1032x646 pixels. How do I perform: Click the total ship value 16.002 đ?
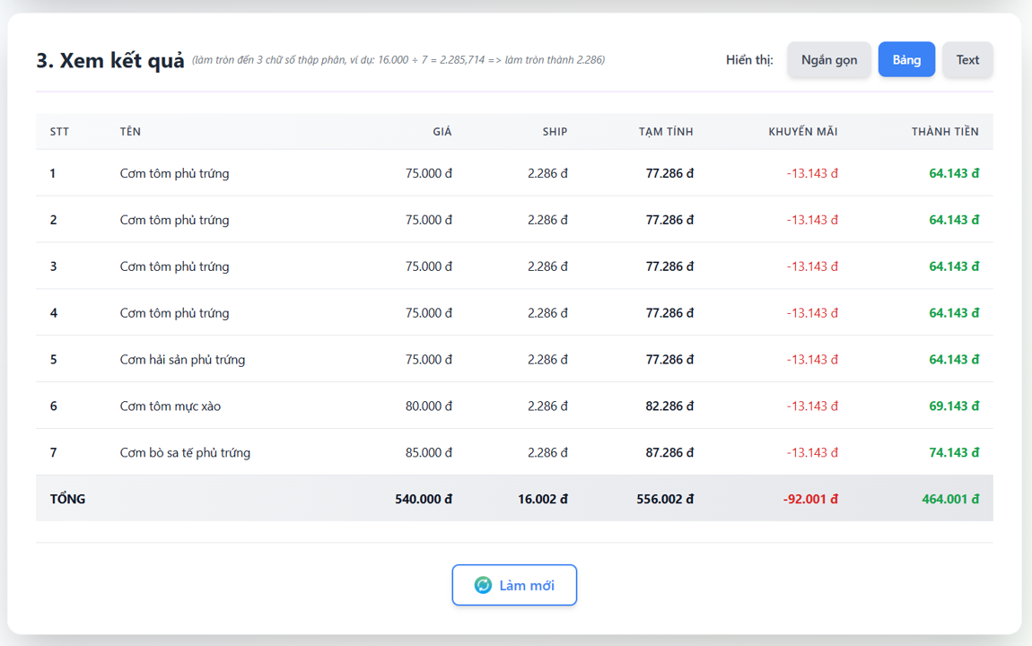542,499
